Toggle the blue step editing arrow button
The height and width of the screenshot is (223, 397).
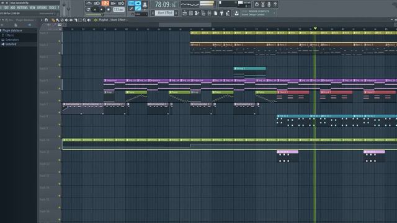coord(138,3)
